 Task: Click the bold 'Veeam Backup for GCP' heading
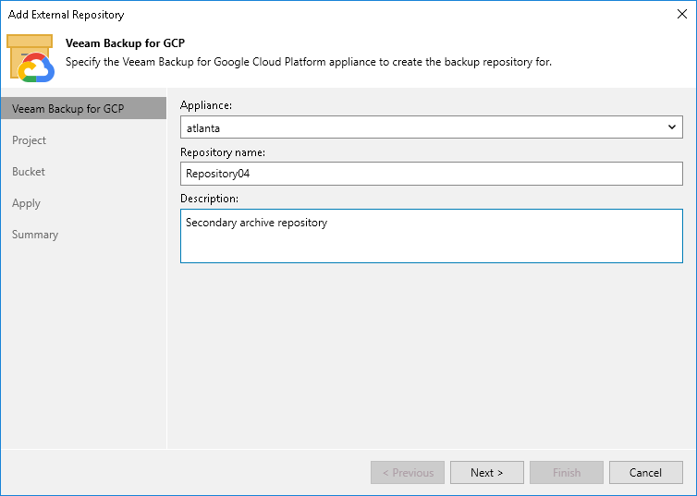coord(126,43)
